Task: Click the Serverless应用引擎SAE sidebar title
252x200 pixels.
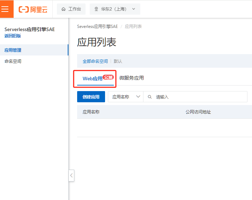Action: tap(30, 29)
